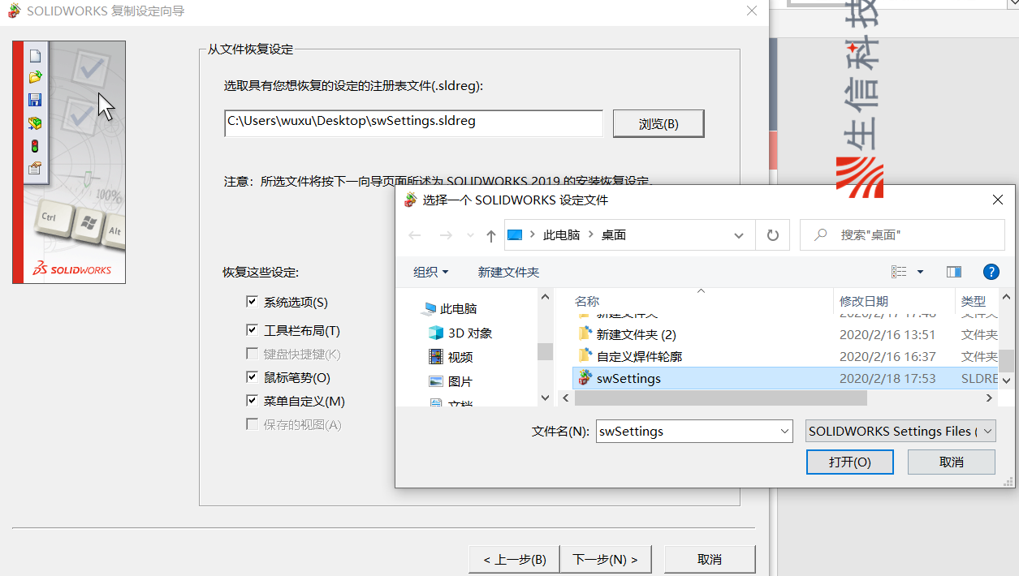Select 3D 对象 in the navigation tree
This screenshot has width=1019, height=576.
click(470, 333)
